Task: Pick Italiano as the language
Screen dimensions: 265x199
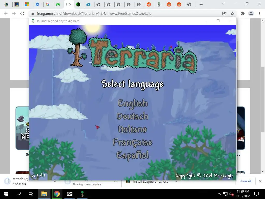Action: point(132,129)
